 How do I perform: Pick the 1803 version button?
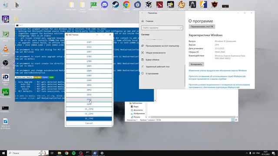point(89,66)
